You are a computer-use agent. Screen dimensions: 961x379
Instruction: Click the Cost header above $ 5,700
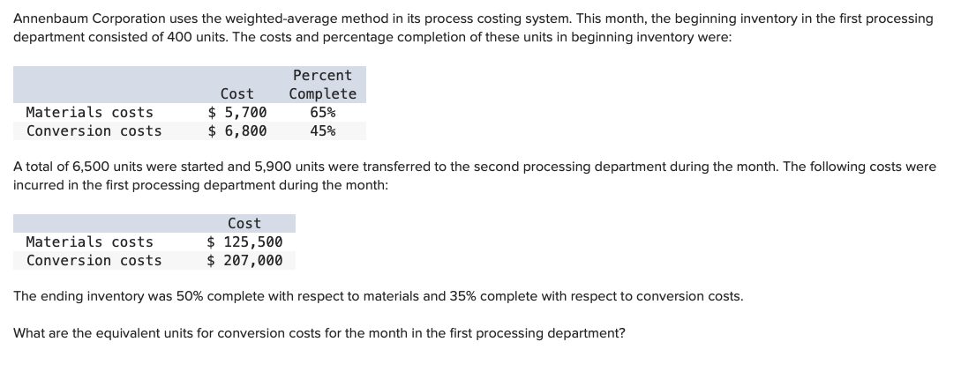[236, 93]
